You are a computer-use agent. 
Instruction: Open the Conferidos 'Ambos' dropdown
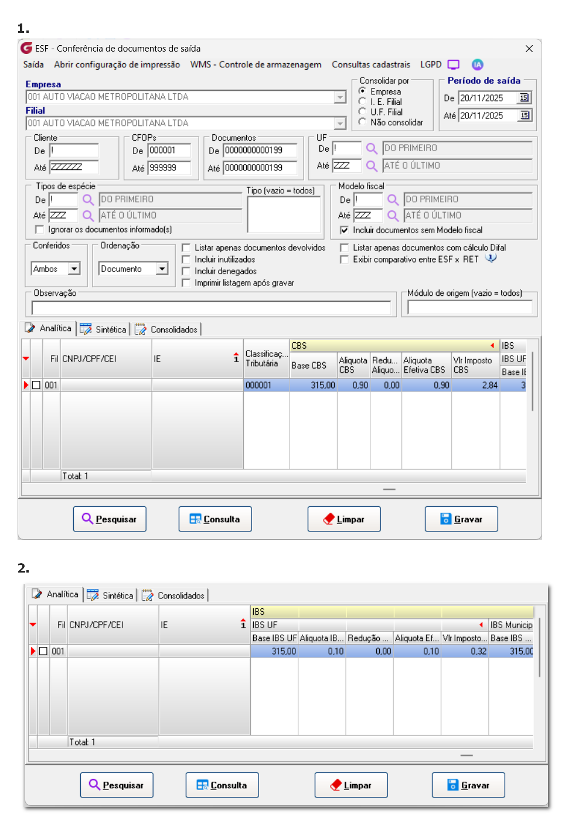pos(74,268)
